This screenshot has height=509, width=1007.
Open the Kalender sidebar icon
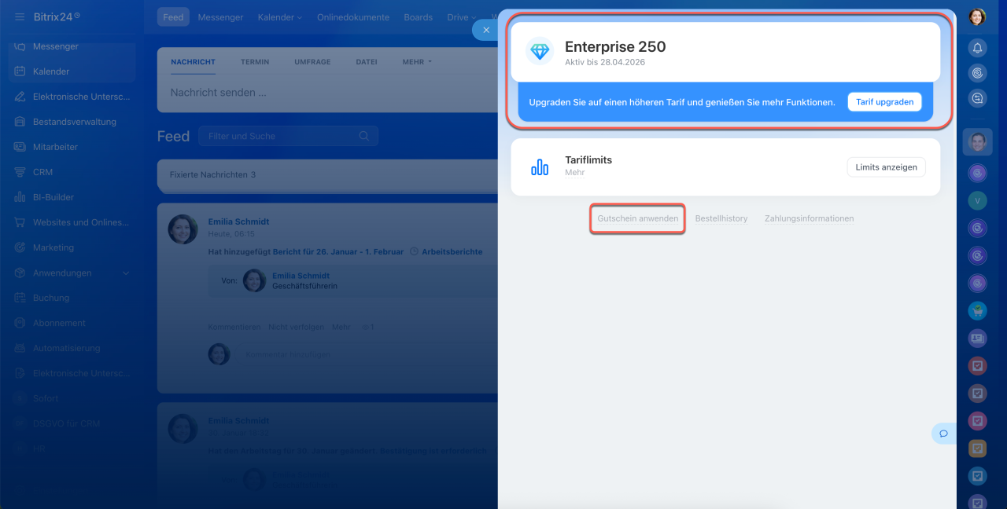(20, 71)
